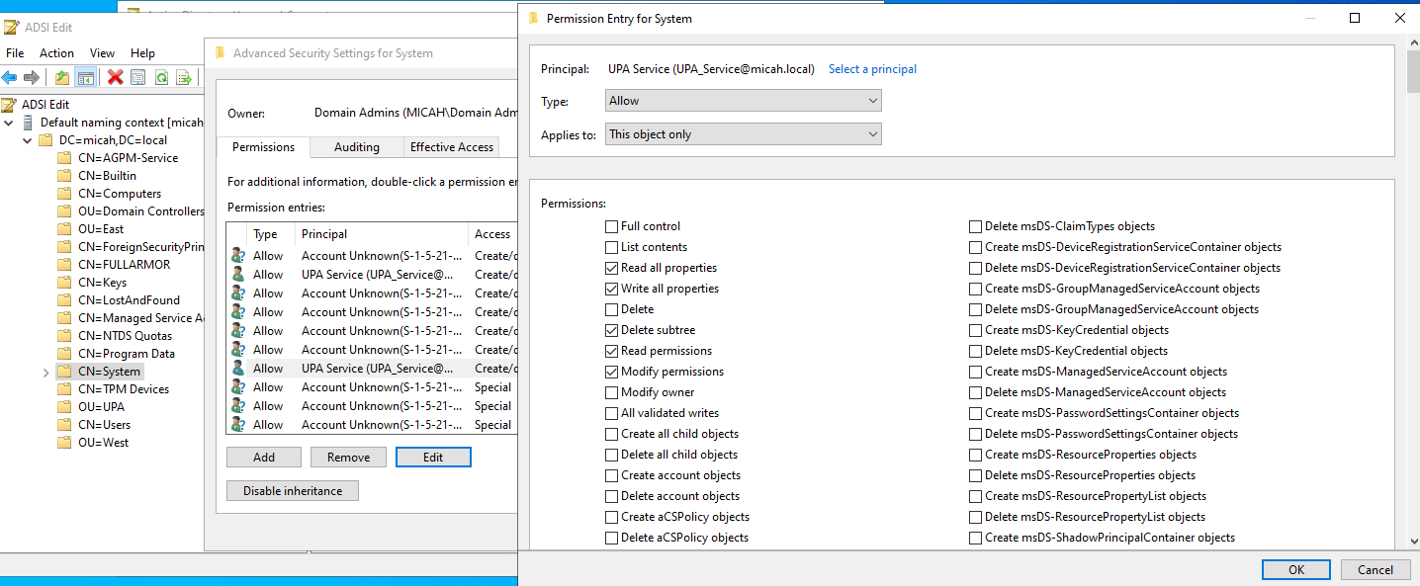1420x586 pixels.
Task: Open Properties using the toolbar icon
Action: (x=137, y=78)
